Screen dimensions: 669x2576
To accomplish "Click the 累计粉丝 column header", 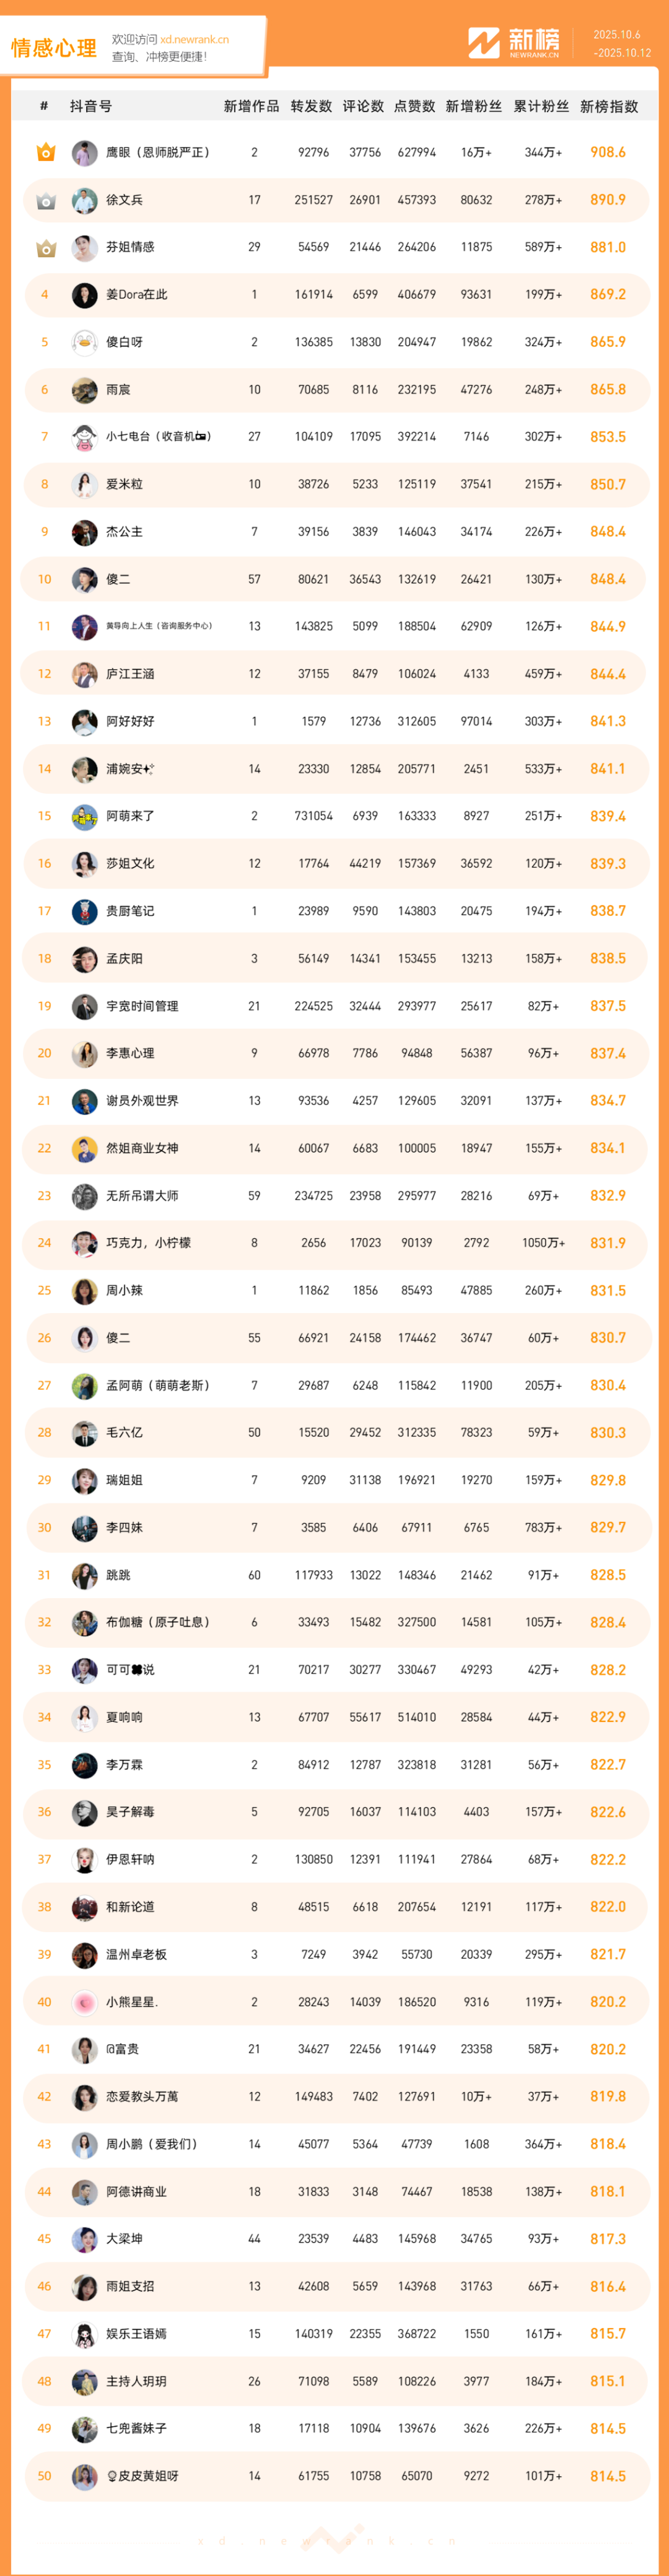I will [x=541, y=106].
